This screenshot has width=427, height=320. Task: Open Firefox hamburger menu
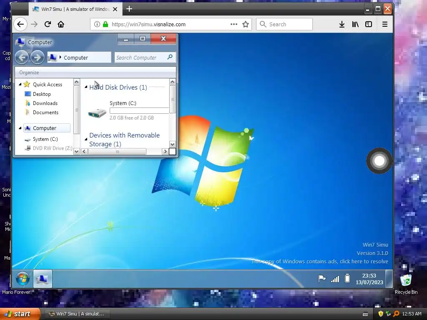coord(385,24)
